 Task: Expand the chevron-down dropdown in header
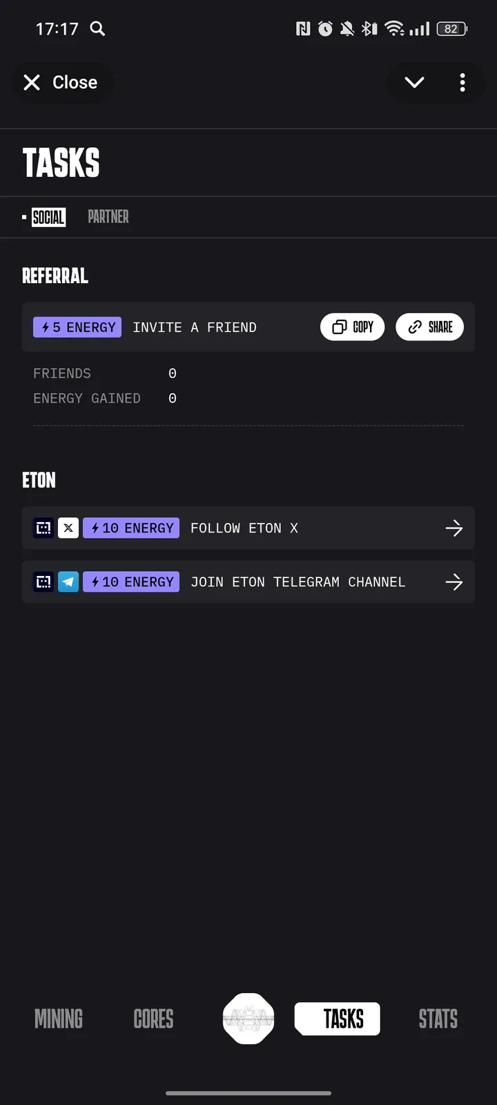tap(414, 83)
